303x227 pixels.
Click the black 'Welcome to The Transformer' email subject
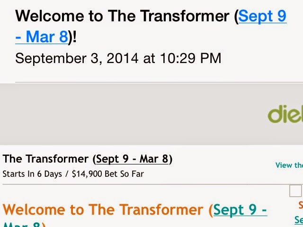122,16
